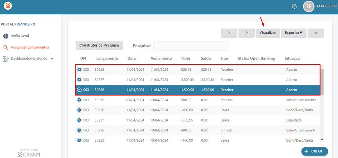The width and height of the screenshot is (338, 158).
Task: Sort by Lançamento column header
Action: [x=107, y=59]
